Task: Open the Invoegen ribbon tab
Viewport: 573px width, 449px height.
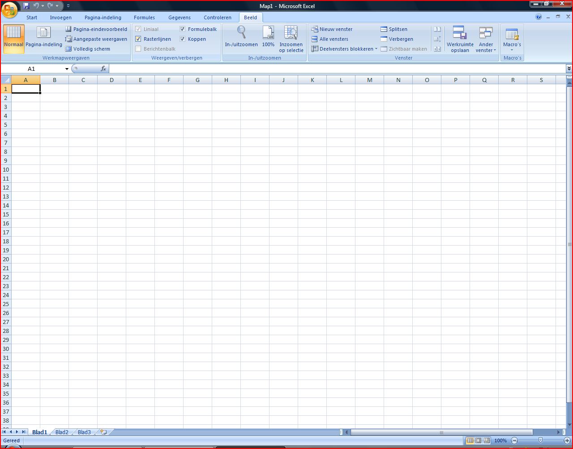Action: (x=60, y=17)
